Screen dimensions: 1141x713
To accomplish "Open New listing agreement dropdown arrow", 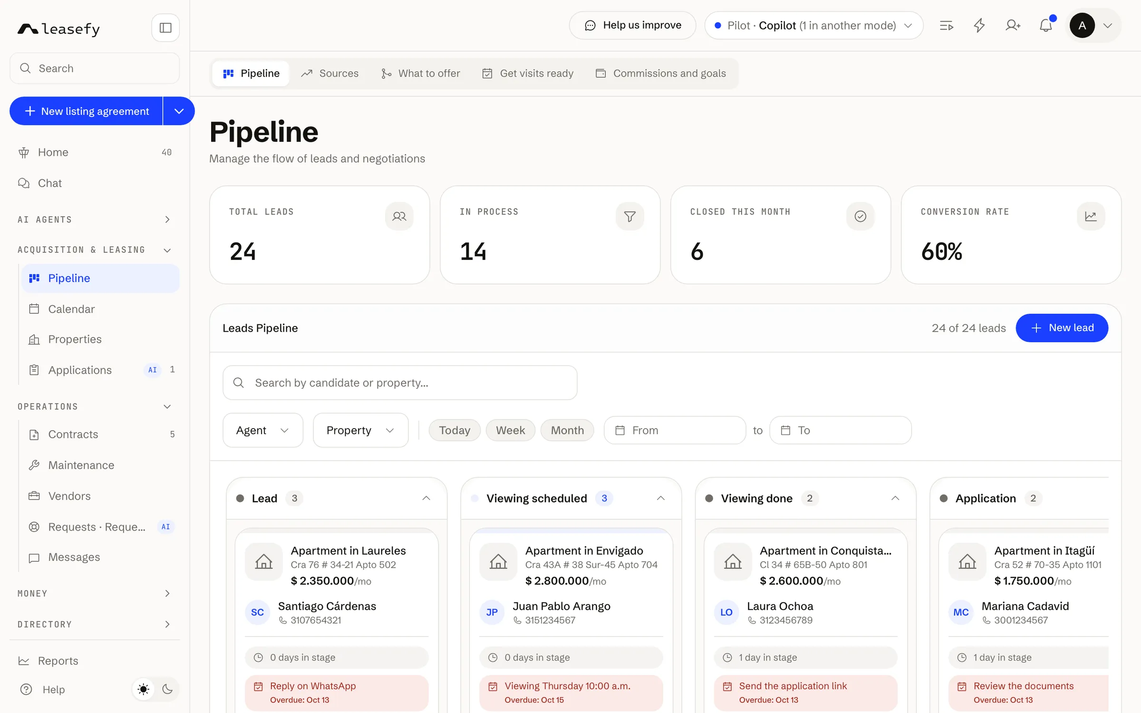I will tap(179, 111).
